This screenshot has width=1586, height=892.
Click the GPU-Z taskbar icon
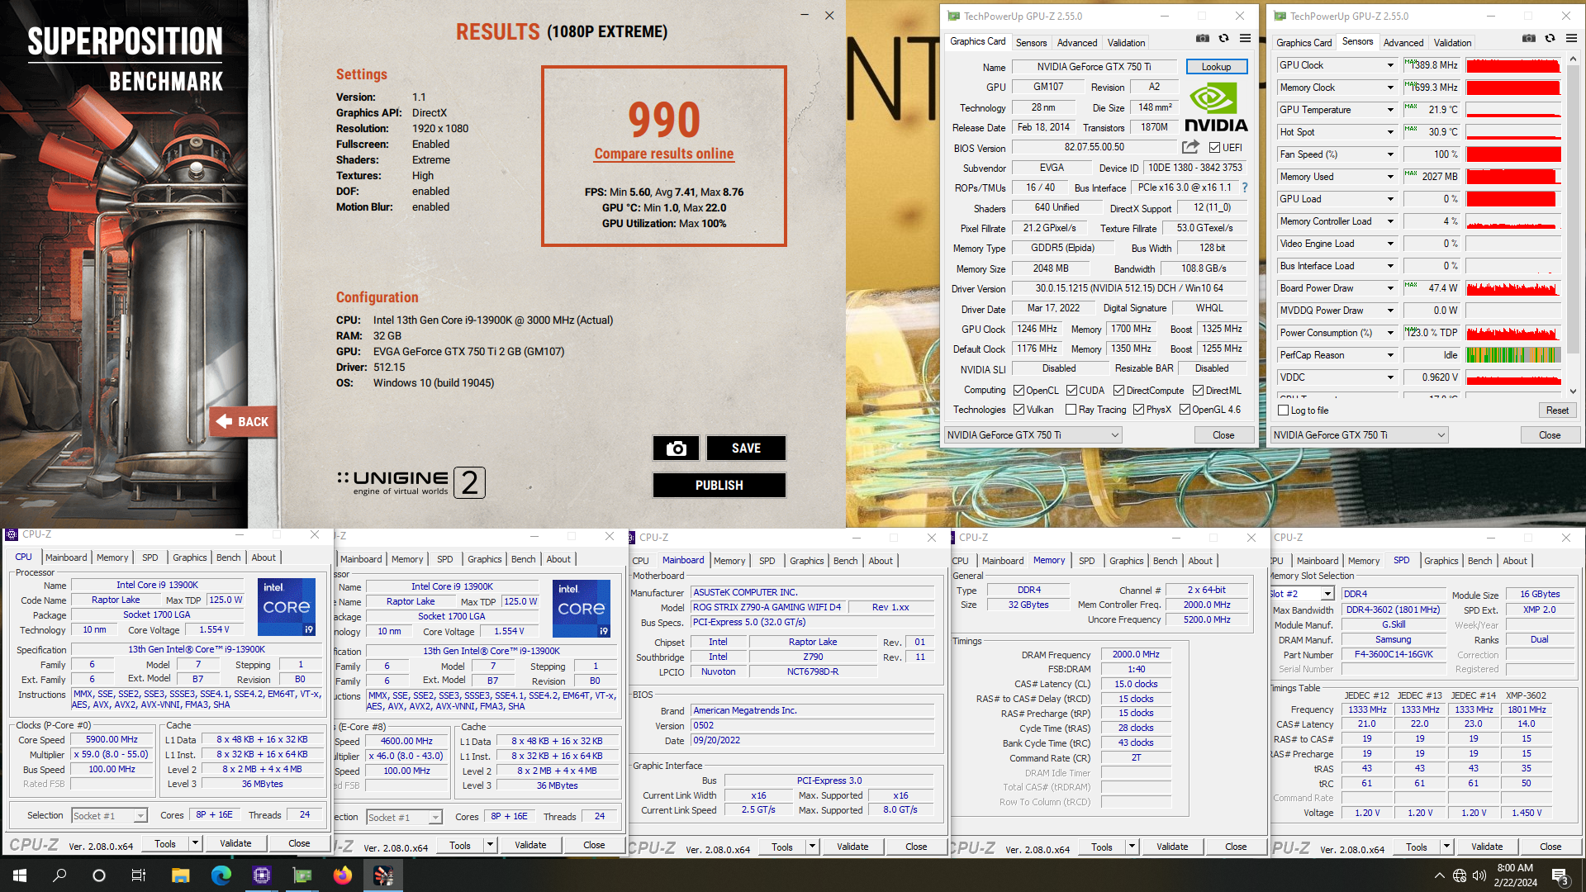point(302,875)
